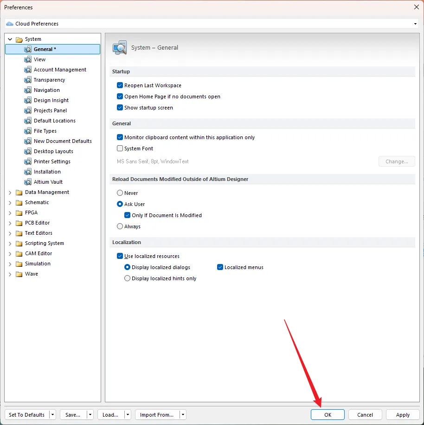Expand the Simulation tree node

[10, 264]
